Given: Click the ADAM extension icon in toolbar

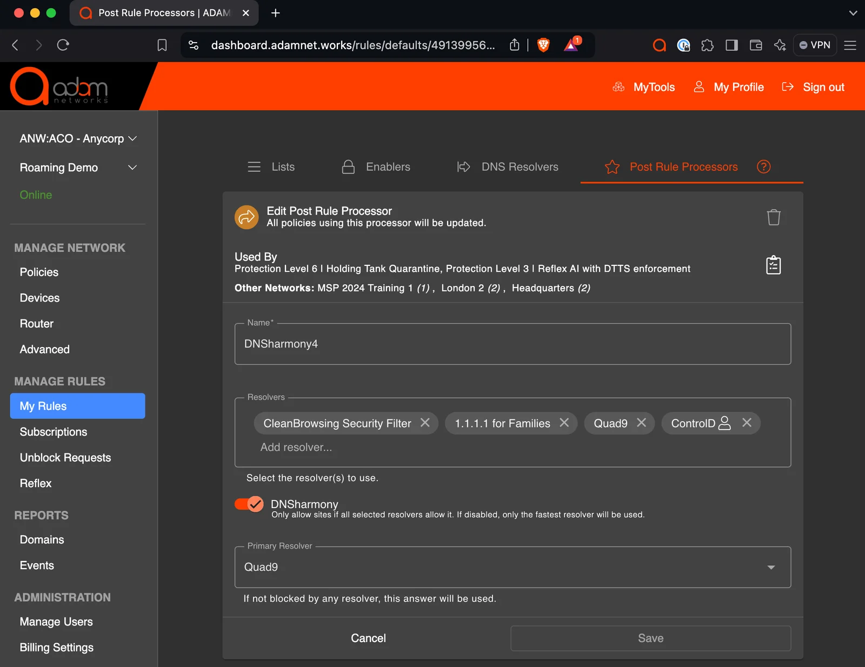Looking at the screenshot, I should 659,45.
